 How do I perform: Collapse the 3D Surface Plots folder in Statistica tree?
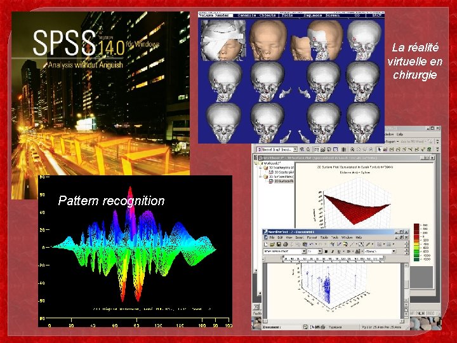coord(261,177)
